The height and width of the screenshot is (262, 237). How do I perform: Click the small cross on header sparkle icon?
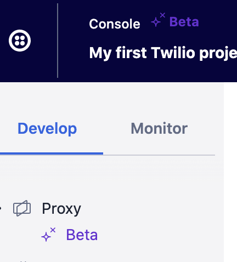coord(162,15)
